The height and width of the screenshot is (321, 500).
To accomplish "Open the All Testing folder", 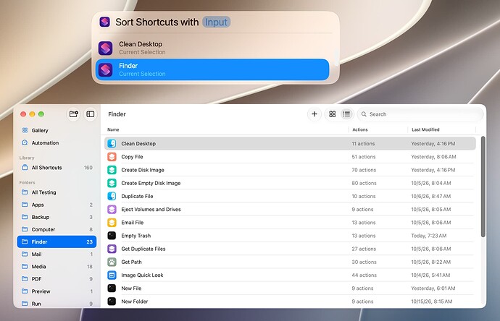I will 57,192.
